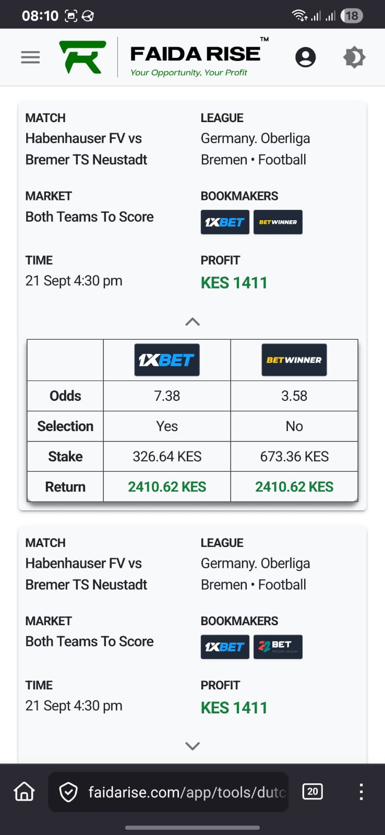This screenshot has height=835, width=385.
Task: Click the Faida Rise title text
Action: (x=195, y=54)
